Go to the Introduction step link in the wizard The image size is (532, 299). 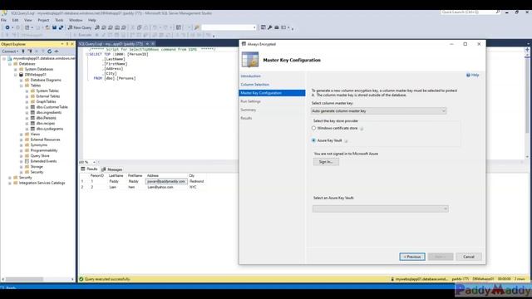251,76
